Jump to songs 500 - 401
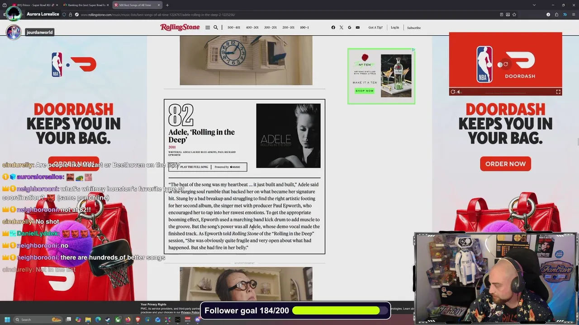Screen dimensions: 579x325 pyautogui.click(x=234, y=28)
